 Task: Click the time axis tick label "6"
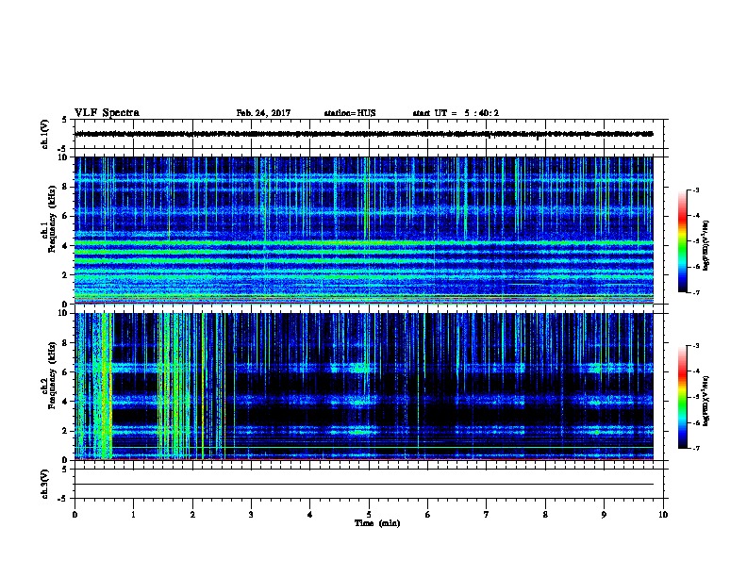[428, 515]
